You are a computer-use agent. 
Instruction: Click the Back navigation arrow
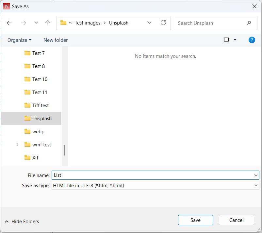coord(9,23)
